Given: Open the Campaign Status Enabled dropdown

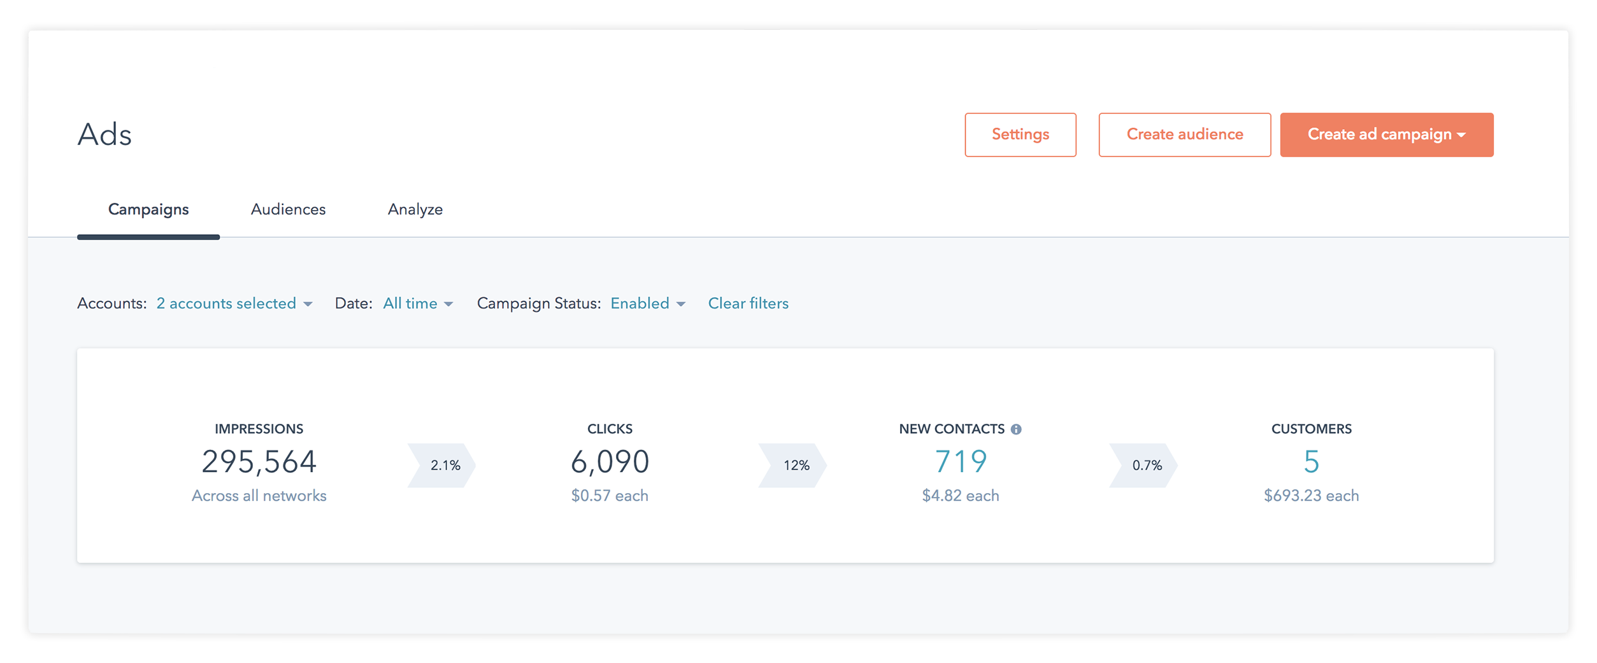Looking at the screenshot, I should 648,304.
